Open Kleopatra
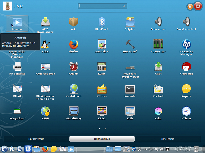 point(186,68)
